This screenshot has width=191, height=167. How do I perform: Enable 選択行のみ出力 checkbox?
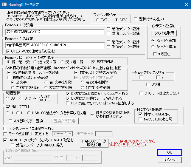click(136, 19)
